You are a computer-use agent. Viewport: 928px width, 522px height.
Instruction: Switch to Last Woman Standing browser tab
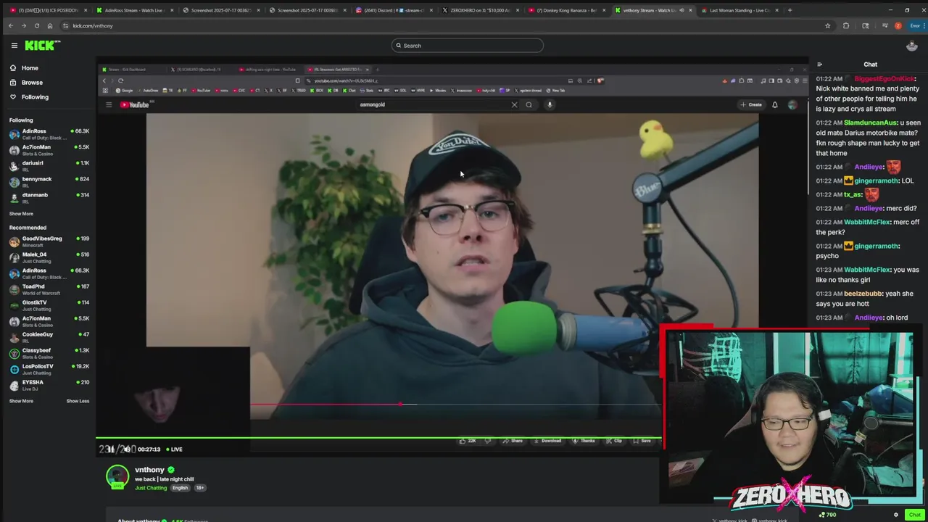pos(739,10)
